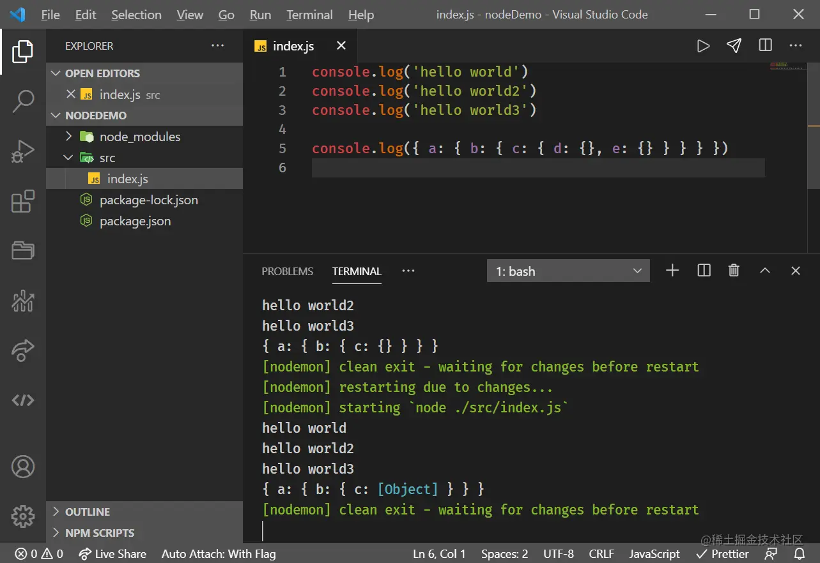The height and width of the screenshot is (563, 820).
Task: Open the Go menu
Action: pyautogui.click(x=226, y=15)
